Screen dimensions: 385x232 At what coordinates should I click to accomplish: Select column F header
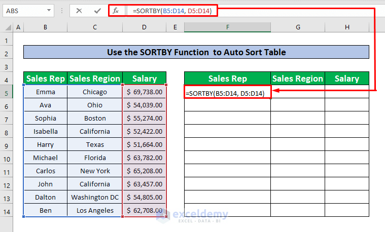227,27
